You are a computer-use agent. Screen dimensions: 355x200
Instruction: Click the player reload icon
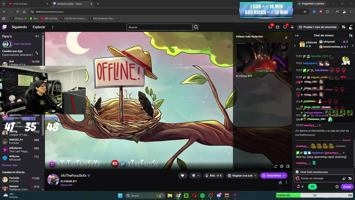click(x=276, y=166)
